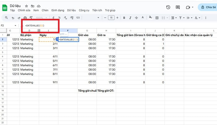
Task: Check cloud save status icon
Action: tap(39, 6)
